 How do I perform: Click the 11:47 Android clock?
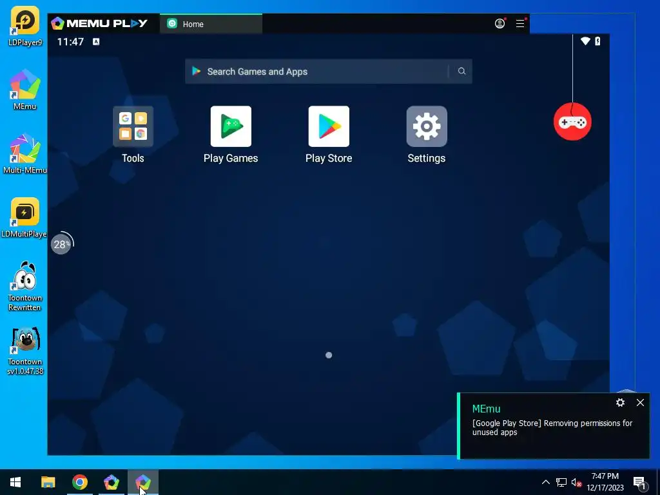coord(70,42)
